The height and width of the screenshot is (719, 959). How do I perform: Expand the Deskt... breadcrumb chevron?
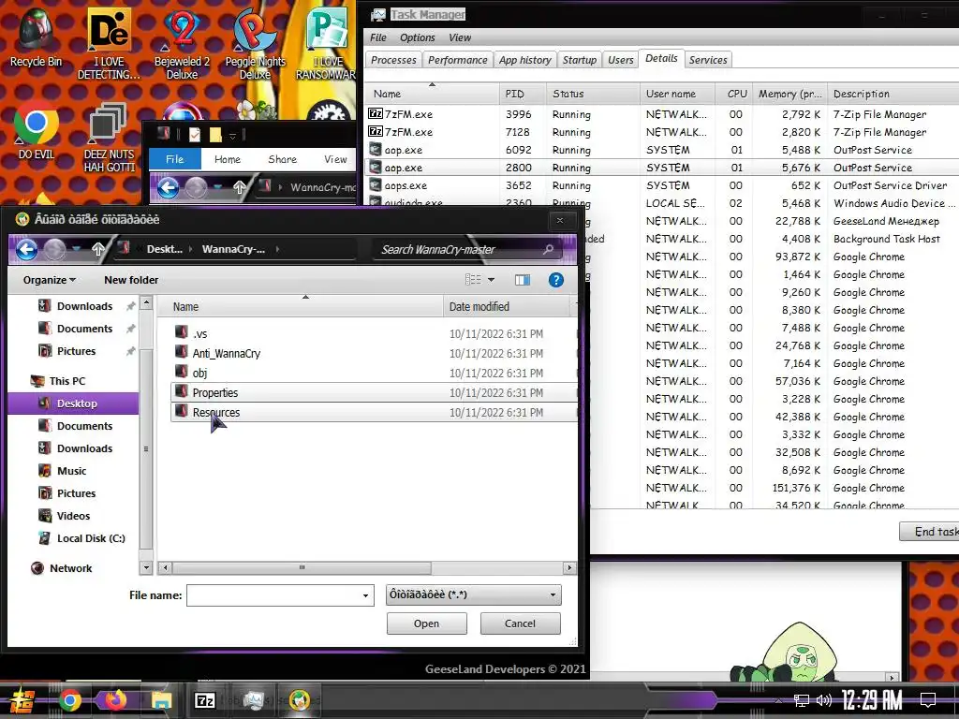191,249
